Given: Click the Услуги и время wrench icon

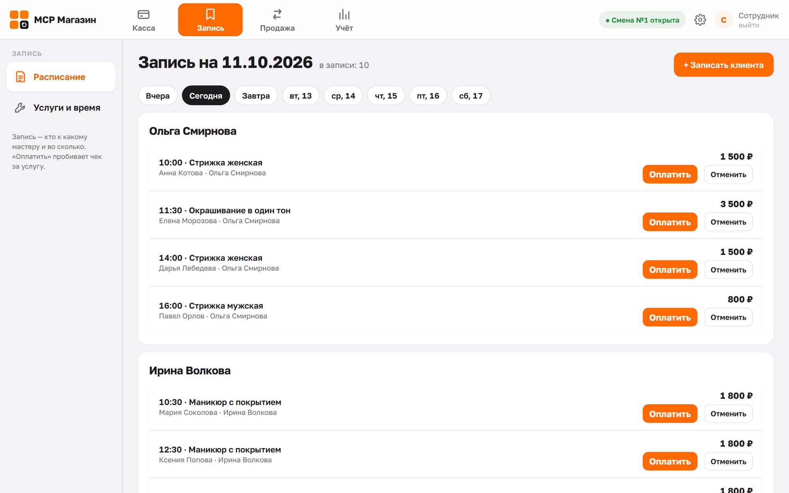Looking at the screenshot, I should [20, 108].
